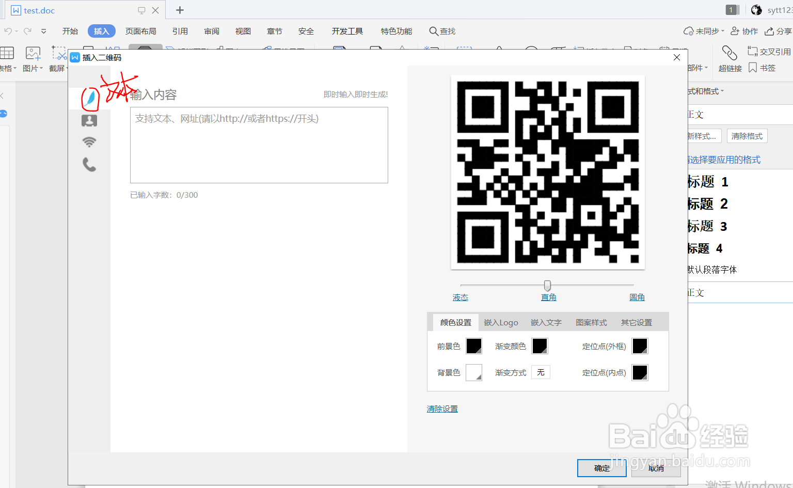Click the redo arrow in quick toolbar
Viewport: 793px width, 488px height.
tap(27, 31)
